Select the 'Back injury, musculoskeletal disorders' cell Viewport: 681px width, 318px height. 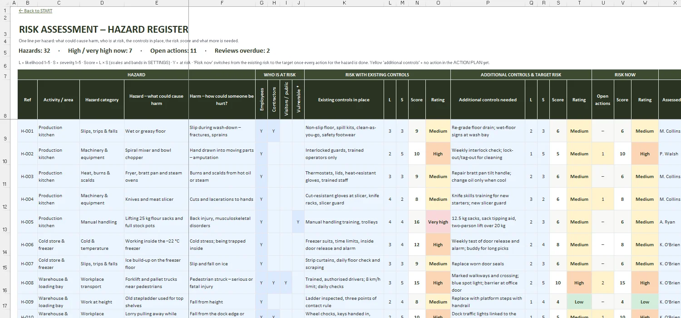pyautogui.click(x=222, y=222)
